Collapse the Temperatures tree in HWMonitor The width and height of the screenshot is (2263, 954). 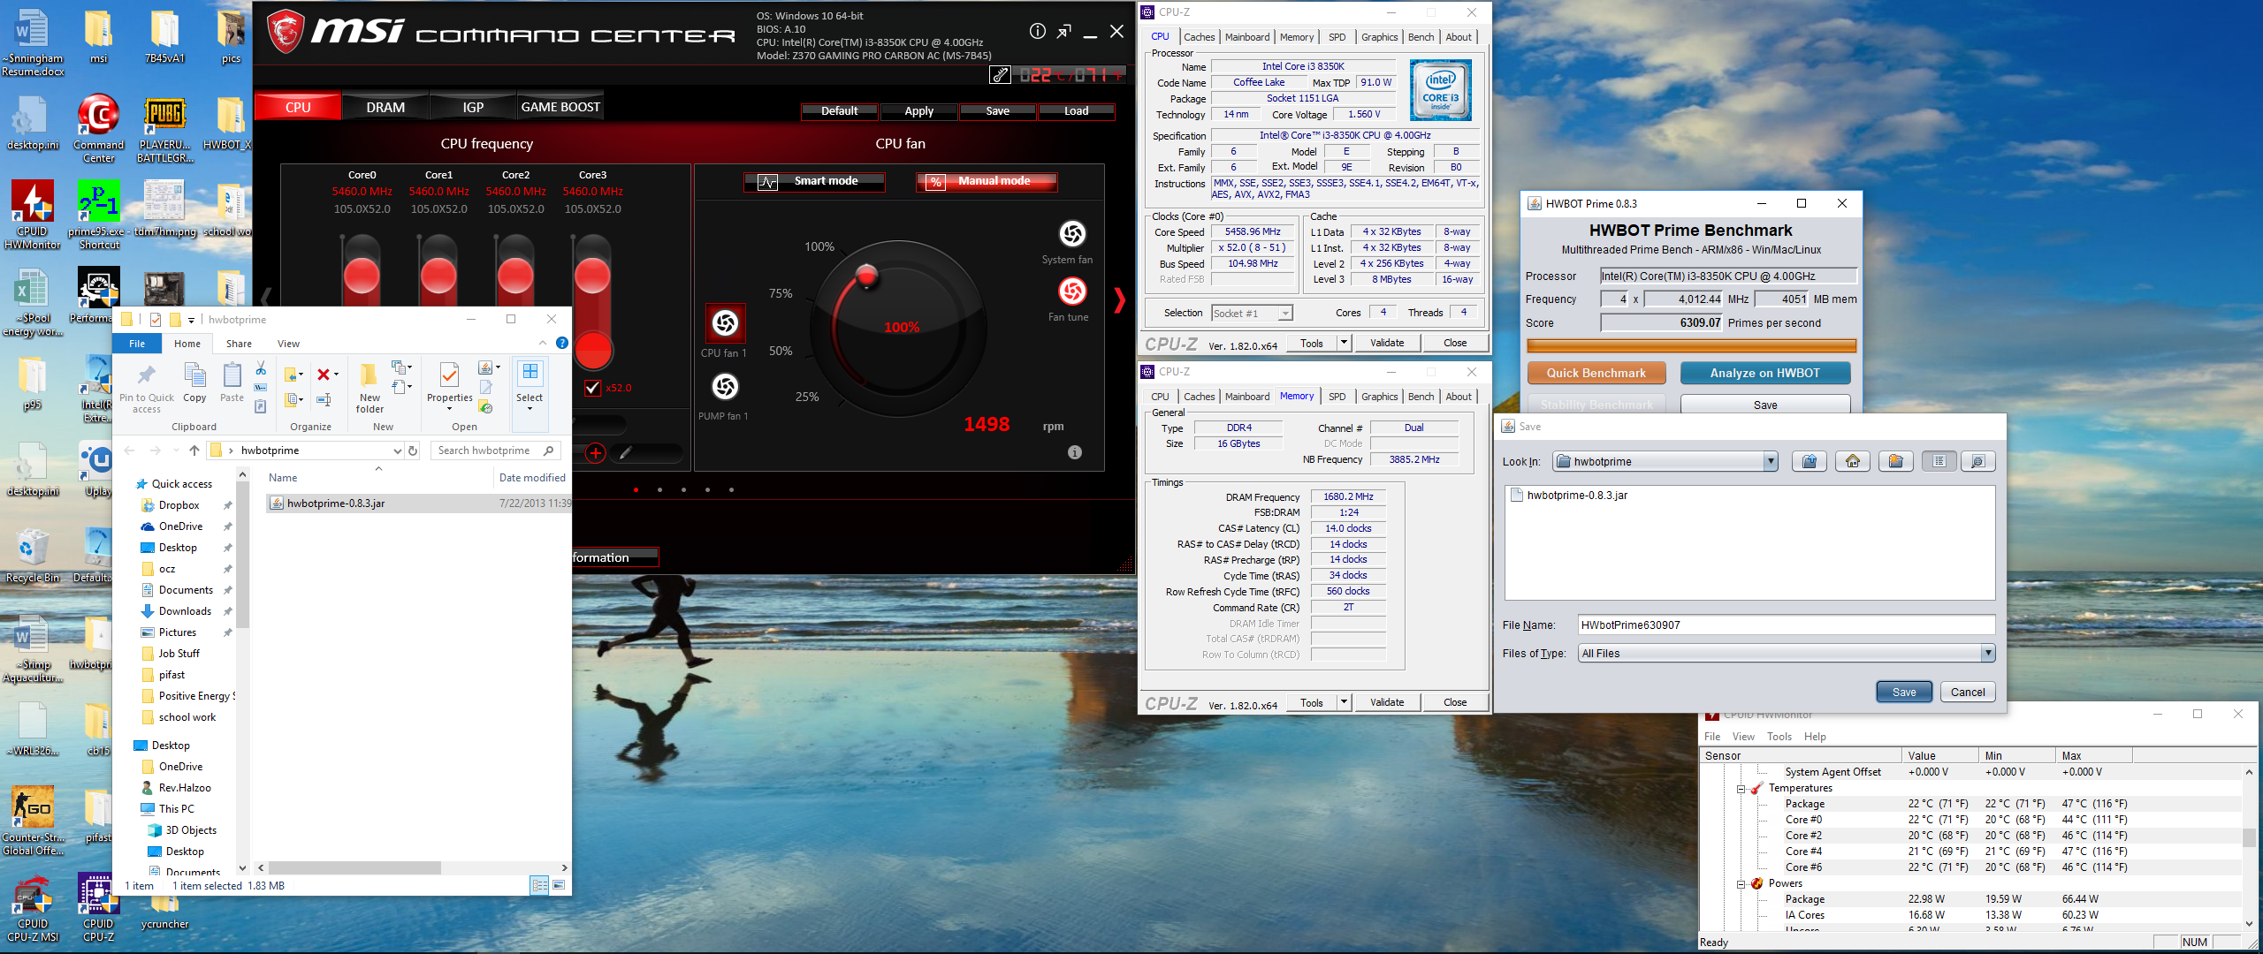1741,788
